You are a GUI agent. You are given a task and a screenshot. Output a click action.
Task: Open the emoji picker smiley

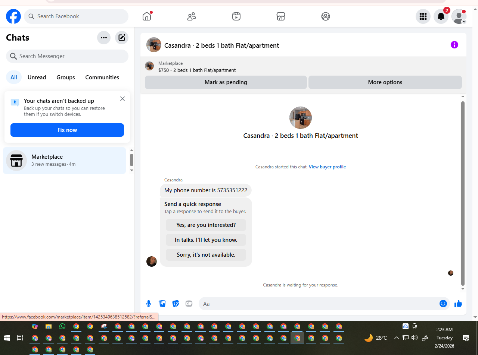(443, 304)
